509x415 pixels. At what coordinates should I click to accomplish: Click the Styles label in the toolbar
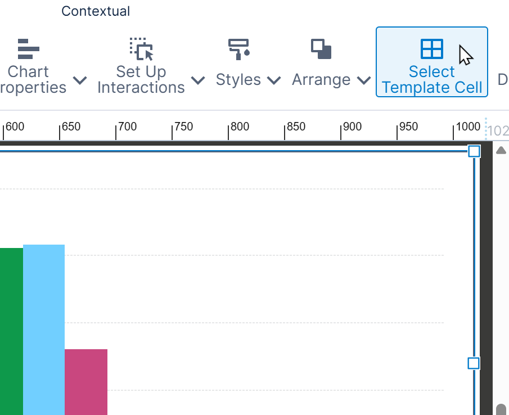[x=238, y=79]
